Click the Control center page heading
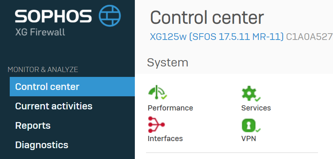The width and height of the screenshot is (333, 159). tap(207, 18)
